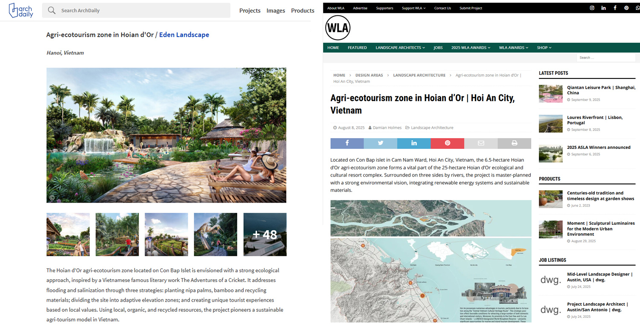Open the +48 more images thumbnail
Screen dimensions: 640x331
pyautogui.click(x=265, y=235)
